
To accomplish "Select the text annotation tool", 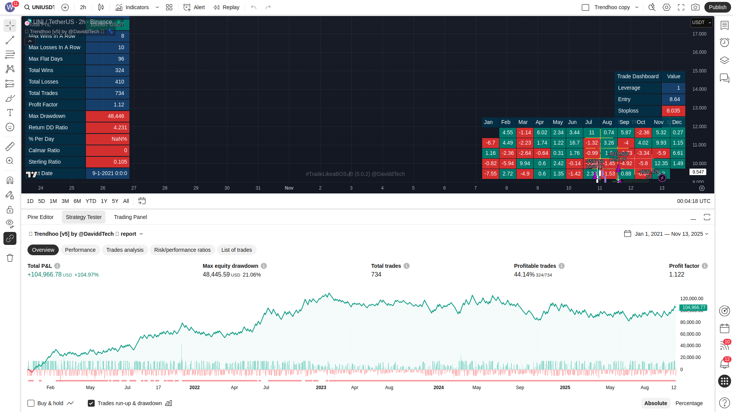I will point(10,113).
